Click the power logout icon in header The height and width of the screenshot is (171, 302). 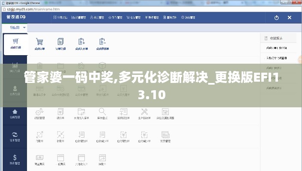point(276,18)
